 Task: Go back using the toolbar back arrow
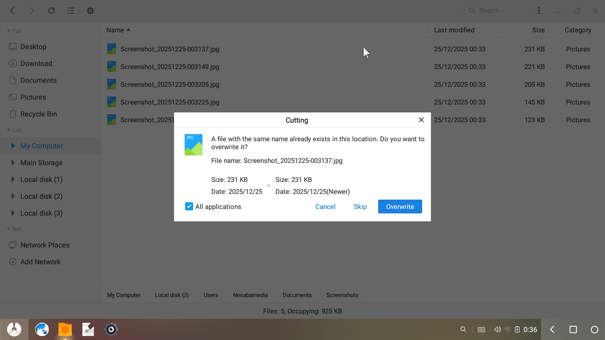pyautogui.click(x=12, y=11)
